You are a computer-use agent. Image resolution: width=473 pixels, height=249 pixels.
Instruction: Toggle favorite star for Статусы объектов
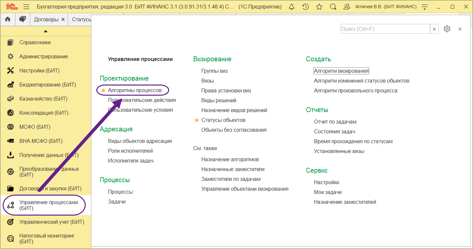tap(197, 120)
